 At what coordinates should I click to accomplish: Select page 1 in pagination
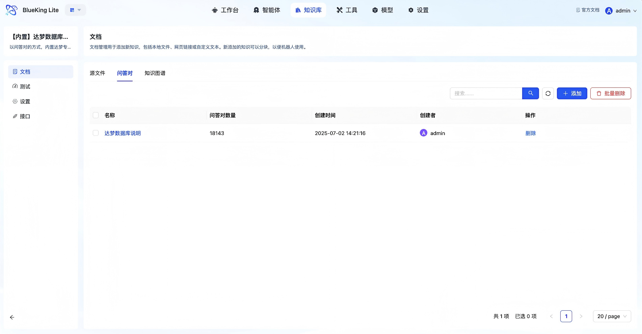[566, 316]
